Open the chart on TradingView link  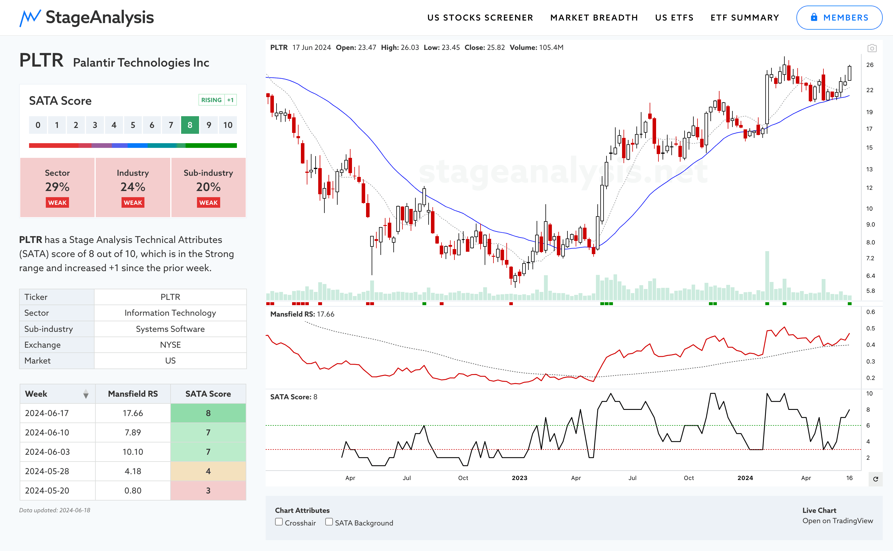pos(838,521)
